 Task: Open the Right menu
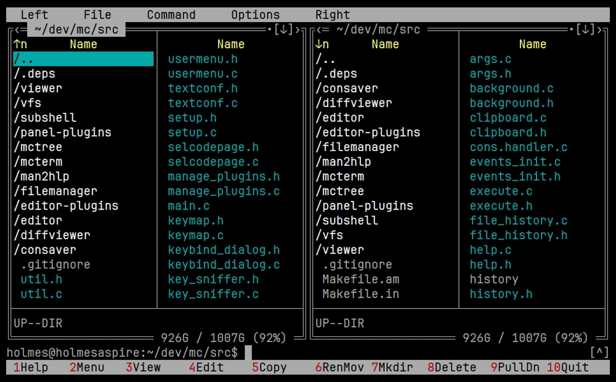pos(333,15)
